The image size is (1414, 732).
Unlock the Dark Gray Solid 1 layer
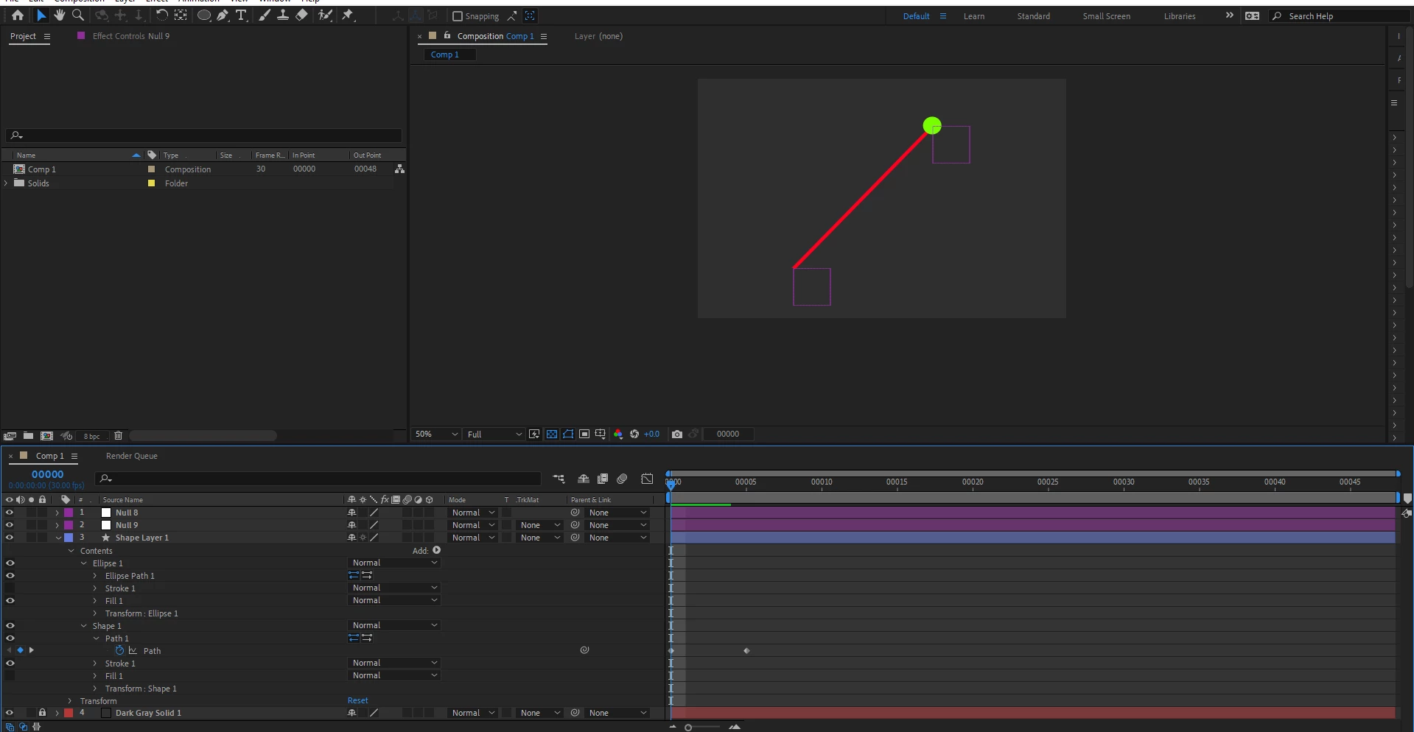click(42, 713)
